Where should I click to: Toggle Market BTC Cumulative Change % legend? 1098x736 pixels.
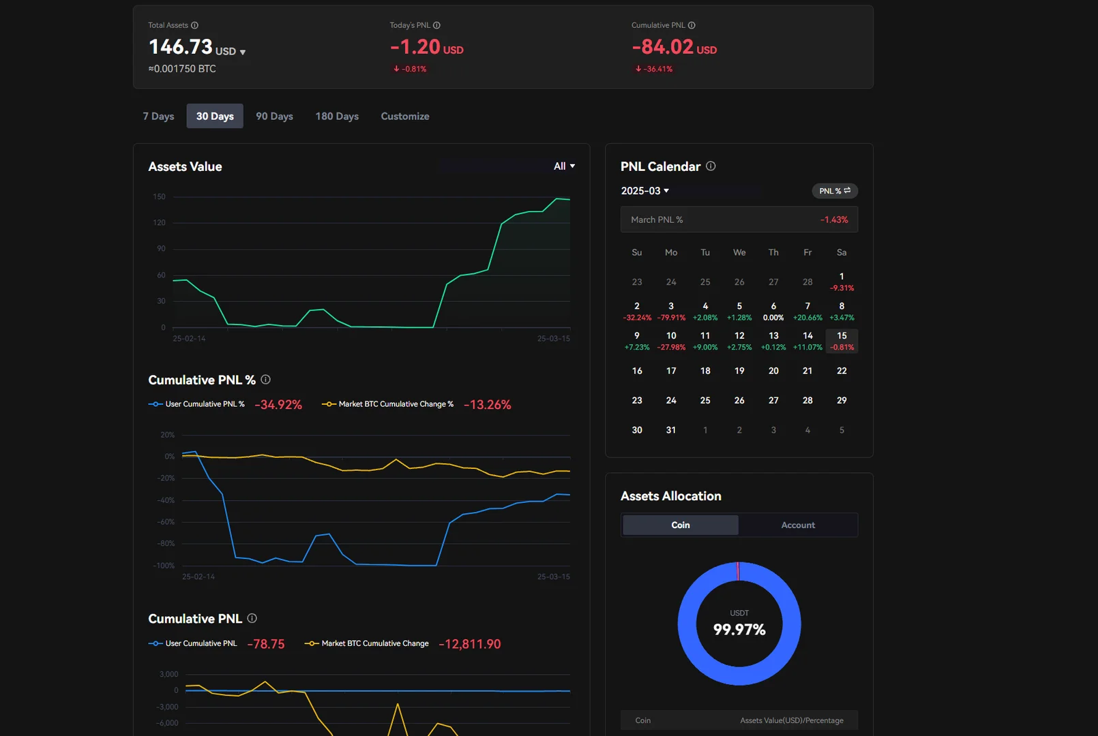click(329, 404)
